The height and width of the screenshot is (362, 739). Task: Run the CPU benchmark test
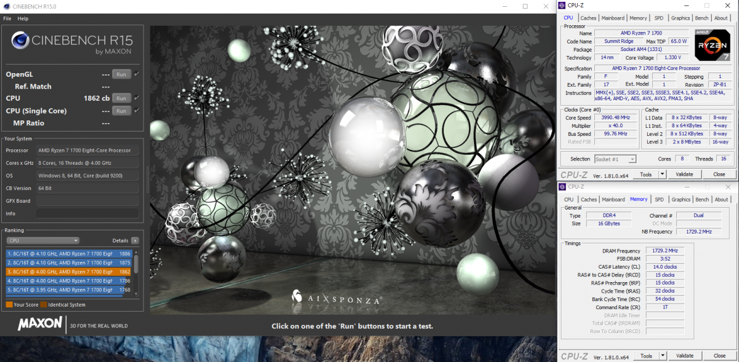click(121, 98)
